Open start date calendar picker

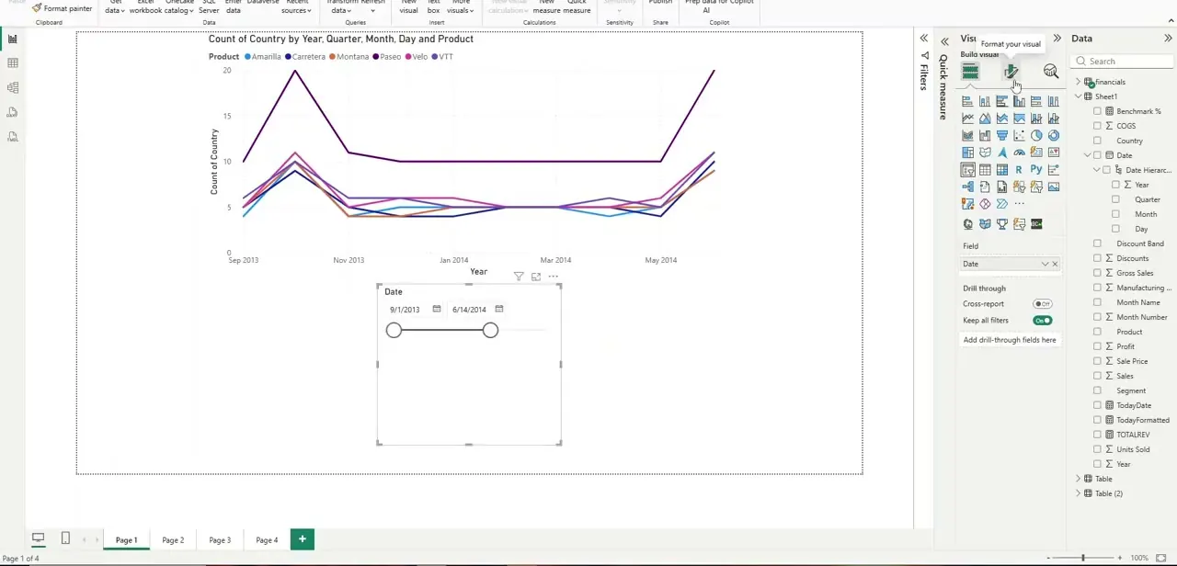(437, 310)
